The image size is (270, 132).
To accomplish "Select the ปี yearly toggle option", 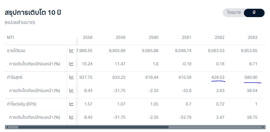I will coord(254,13).
